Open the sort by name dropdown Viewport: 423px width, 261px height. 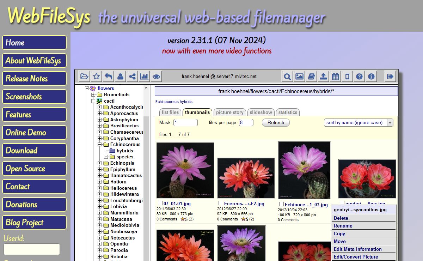358,122
